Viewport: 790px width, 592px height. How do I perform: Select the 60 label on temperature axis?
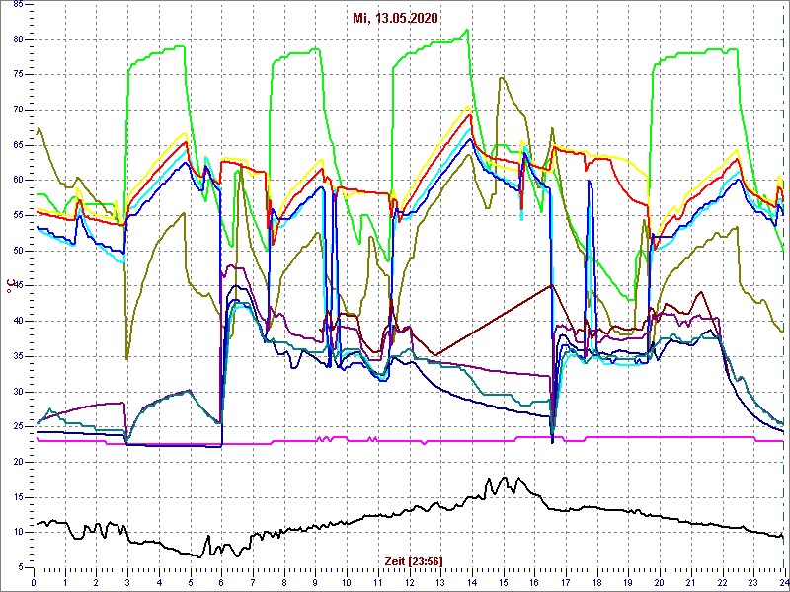pyautogui.click(x=17, y=181)
